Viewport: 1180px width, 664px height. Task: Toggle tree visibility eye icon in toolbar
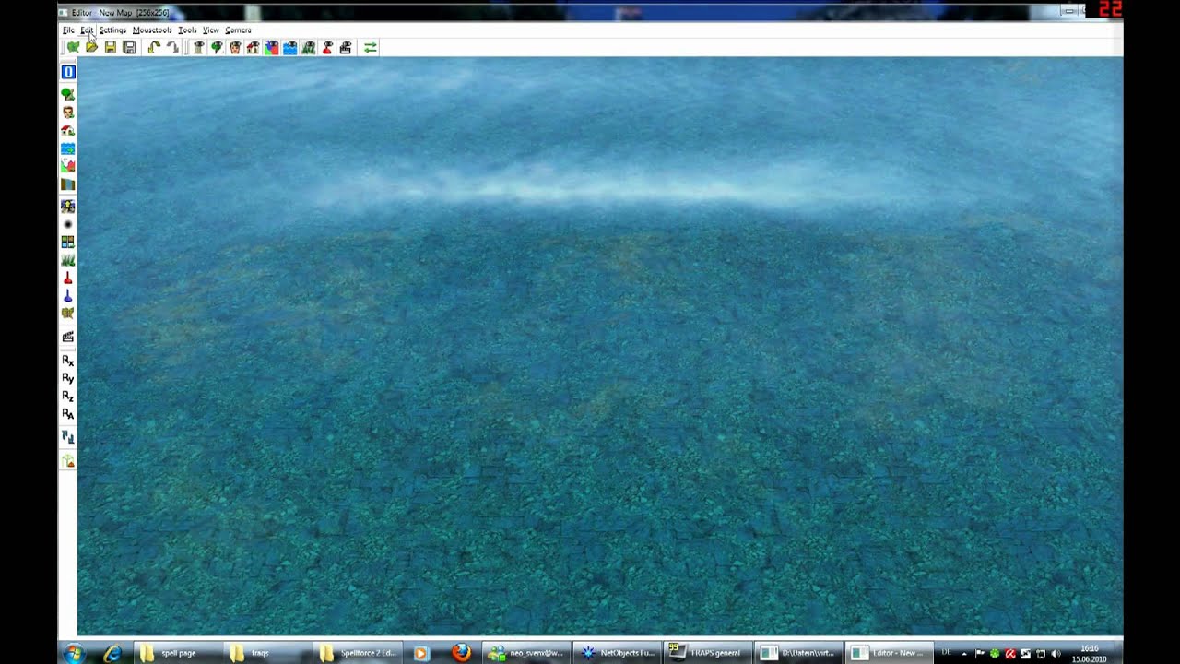(217, 47)
